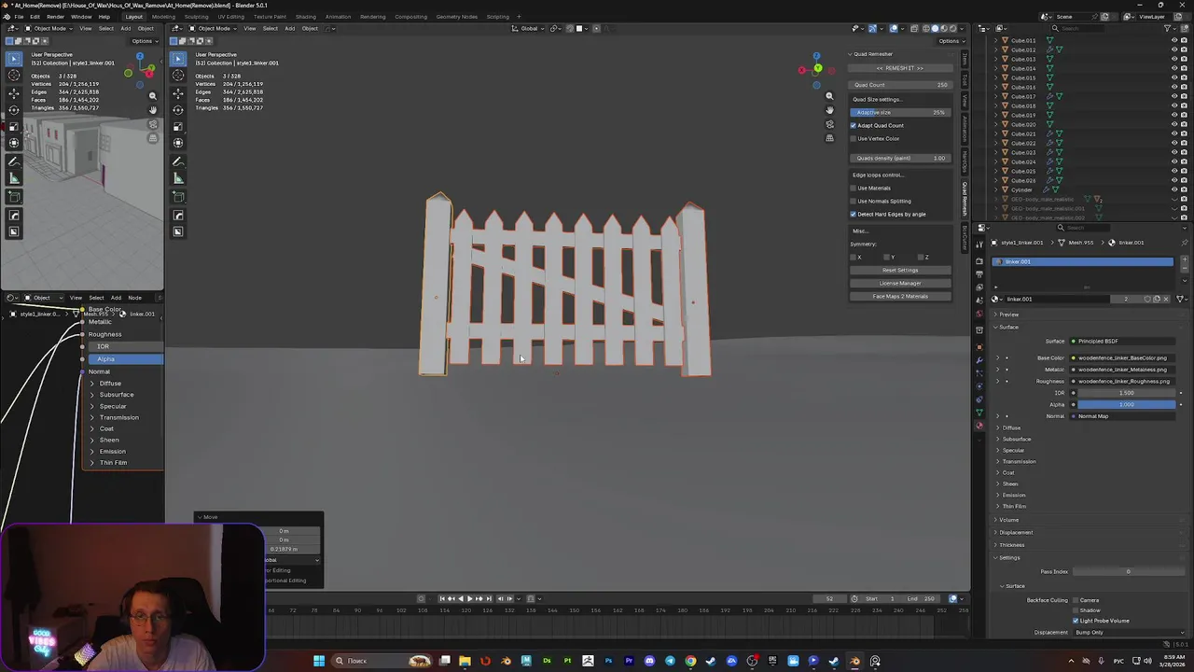Play animation forward in timeline
Image resolution: width=1194 pixels, height=672 pixels.
pos(470,598)
